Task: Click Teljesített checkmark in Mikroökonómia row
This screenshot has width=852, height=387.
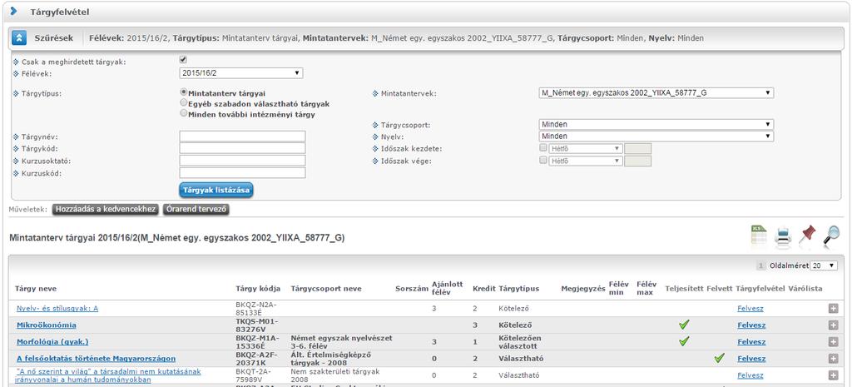Action: tap(684, 325)
